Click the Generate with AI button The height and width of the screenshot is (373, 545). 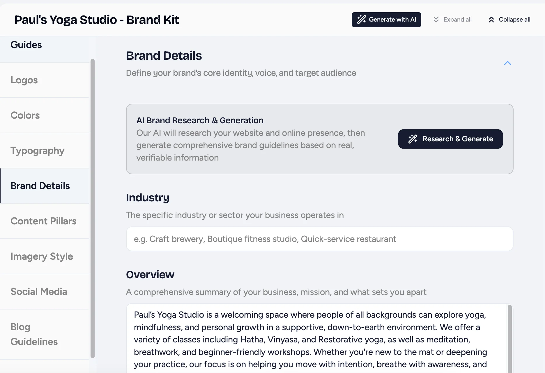click(x=386, y=20)
